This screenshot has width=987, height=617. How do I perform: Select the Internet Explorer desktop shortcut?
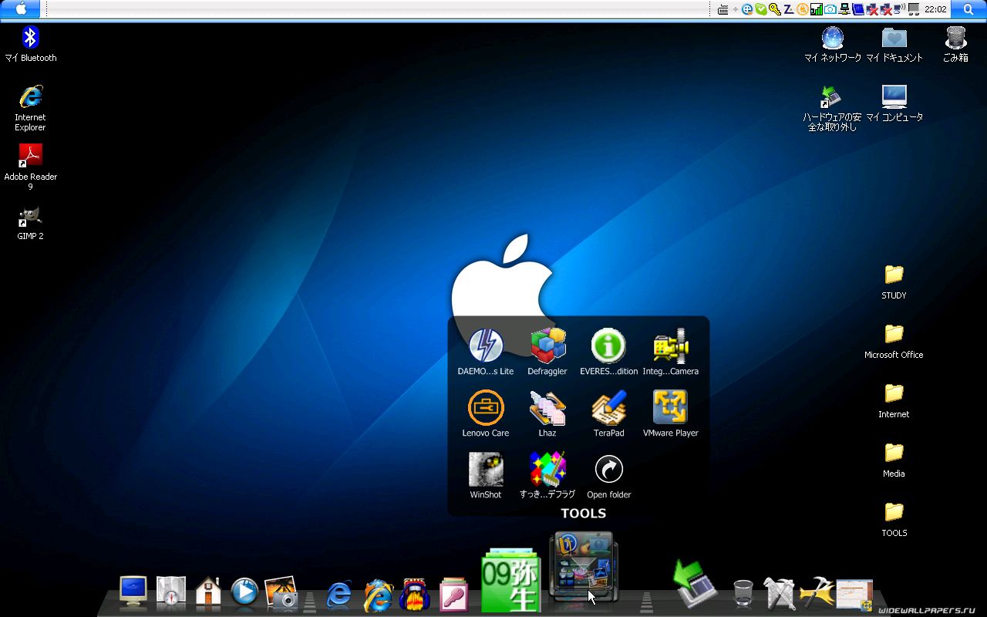[x=31, y=108]
